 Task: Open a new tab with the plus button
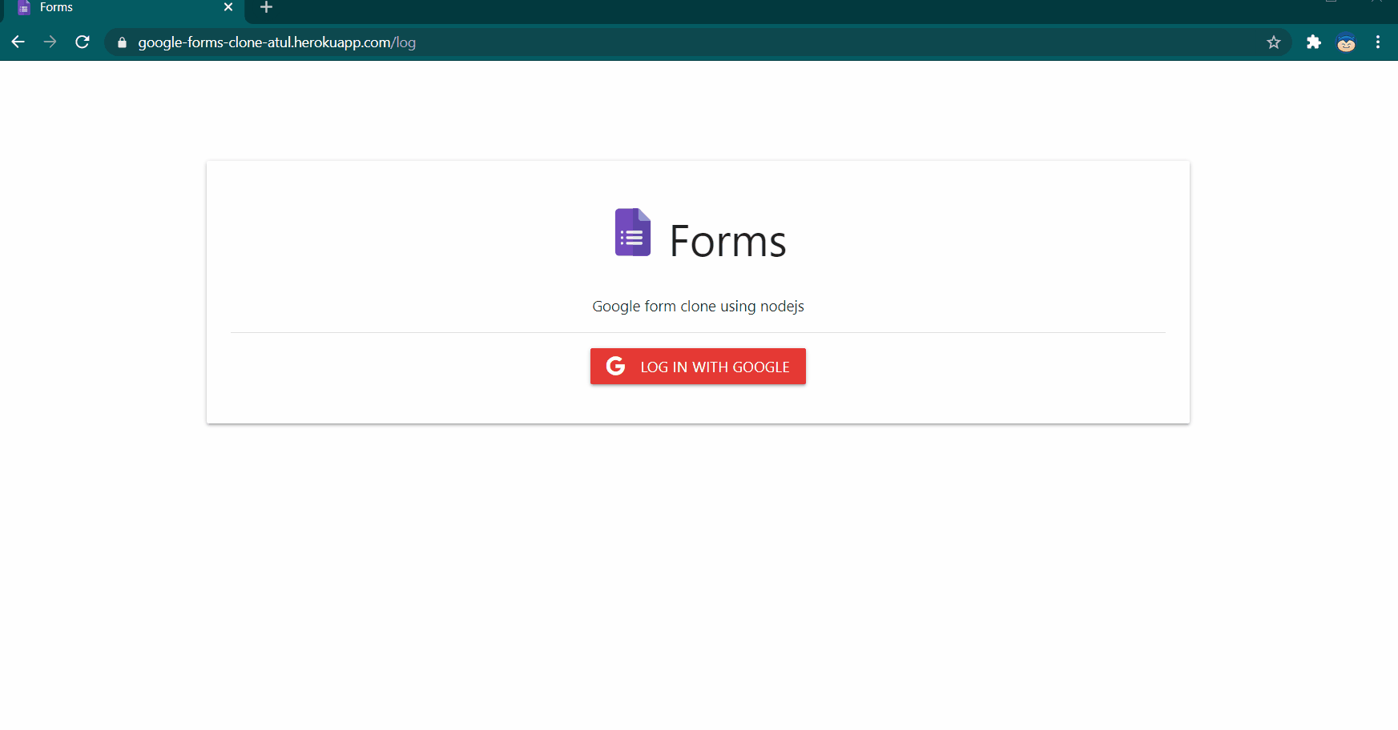point(267,7)
